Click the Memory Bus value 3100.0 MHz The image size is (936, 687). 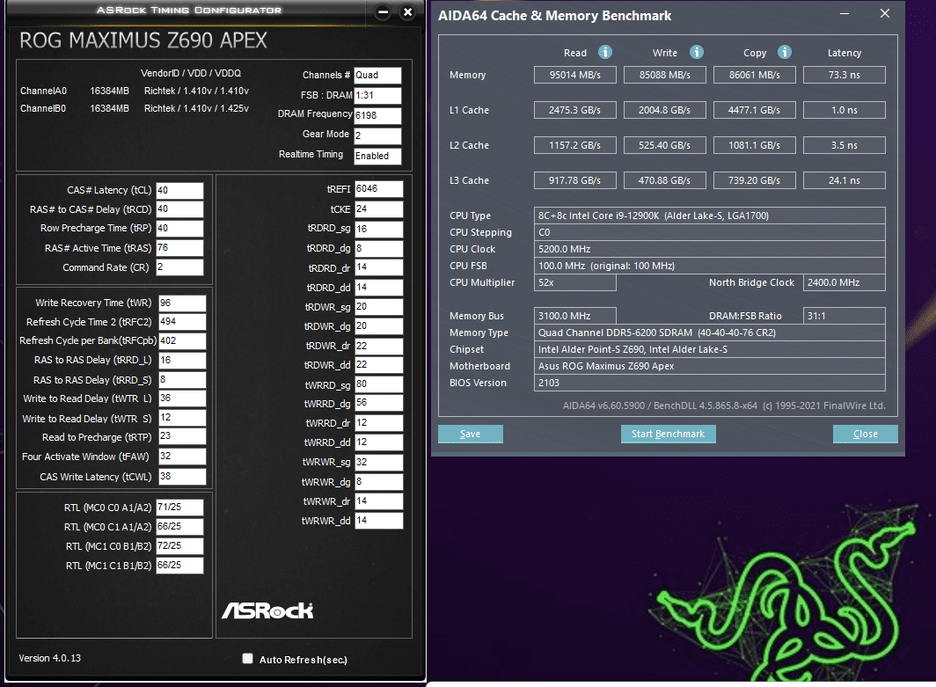[574, 316]
